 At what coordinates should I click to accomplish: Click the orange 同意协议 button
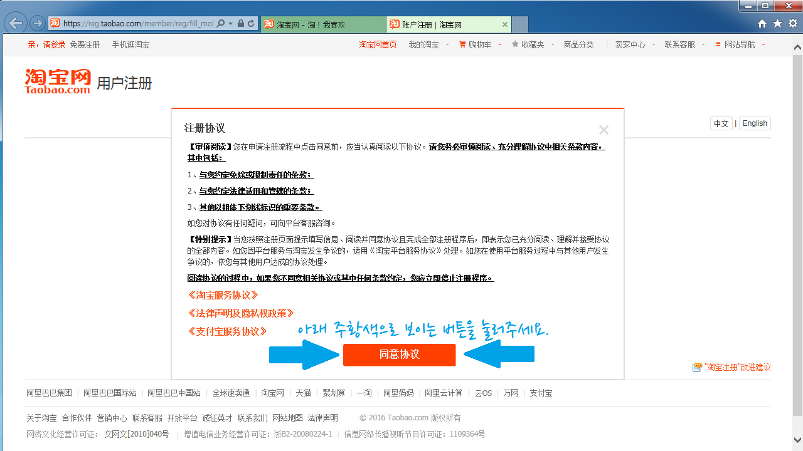point(399,355)
